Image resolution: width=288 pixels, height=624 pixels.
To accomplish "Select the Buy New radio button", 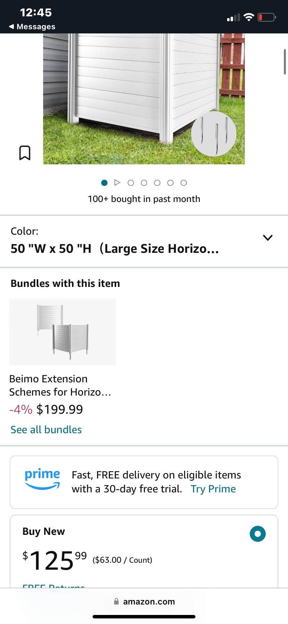I will [258, 534].
